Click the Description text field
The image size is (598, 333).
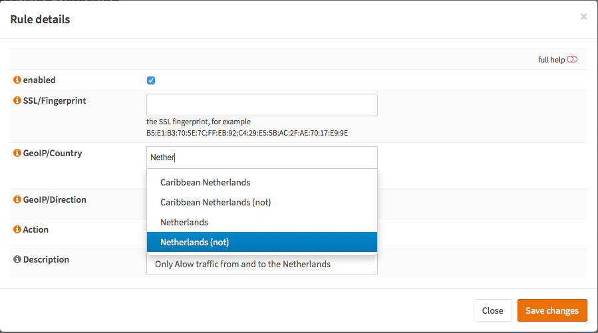pos(261,265)
